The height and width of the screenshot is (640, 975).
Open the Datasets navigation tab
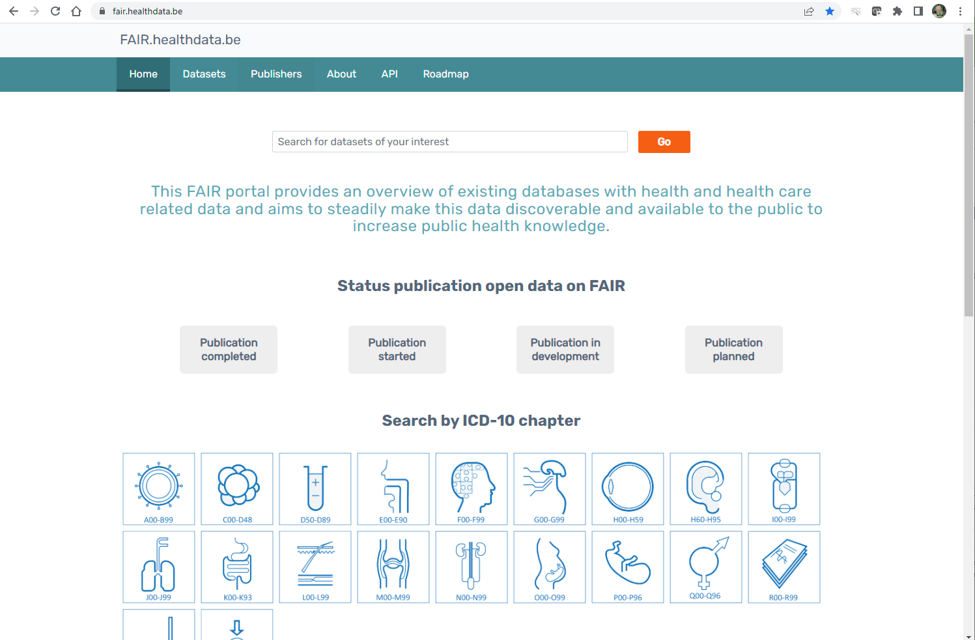pyautogui.click(x=204, y=74)
